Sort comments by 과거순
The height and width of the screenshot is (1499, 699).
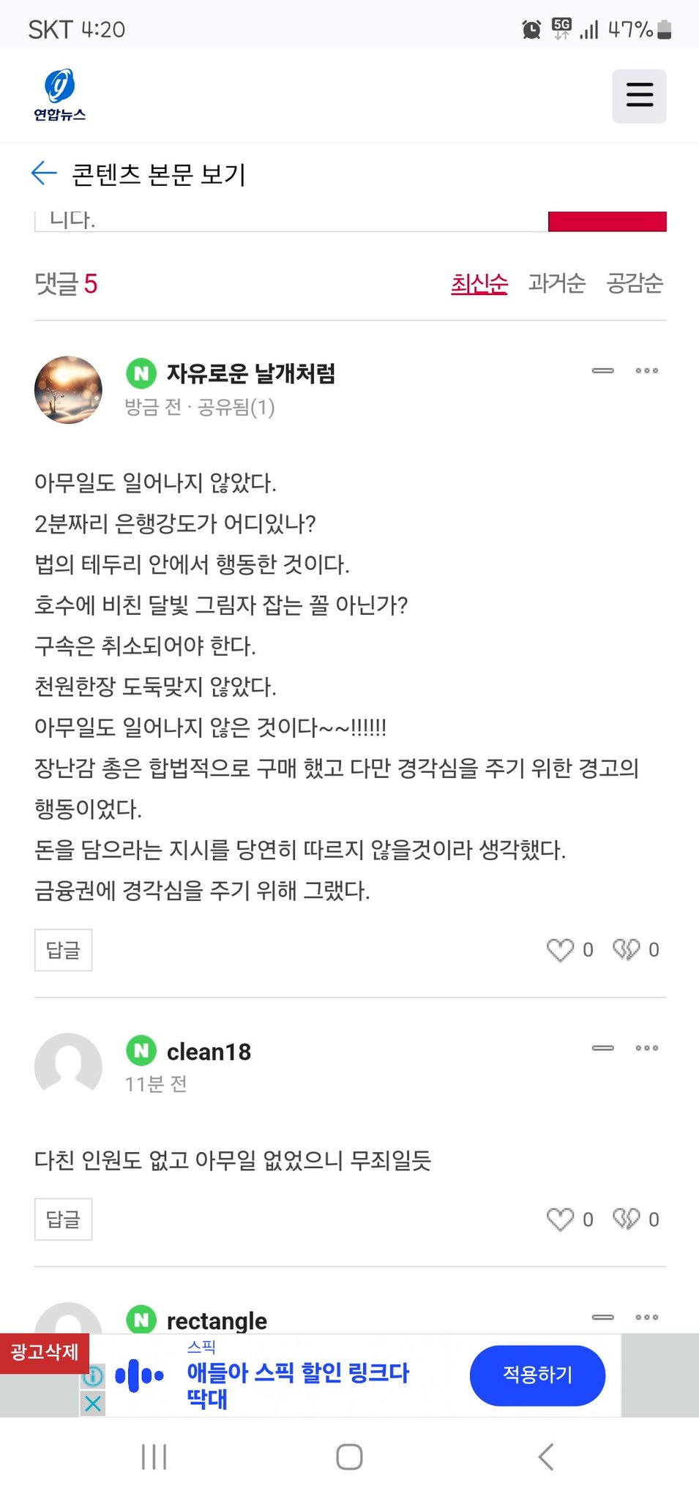coord(557,283)
